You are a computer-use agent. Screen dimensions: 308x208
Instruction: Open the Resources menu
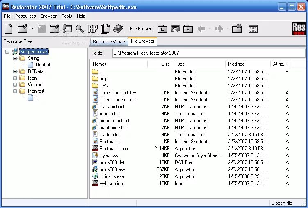[25, 16]
